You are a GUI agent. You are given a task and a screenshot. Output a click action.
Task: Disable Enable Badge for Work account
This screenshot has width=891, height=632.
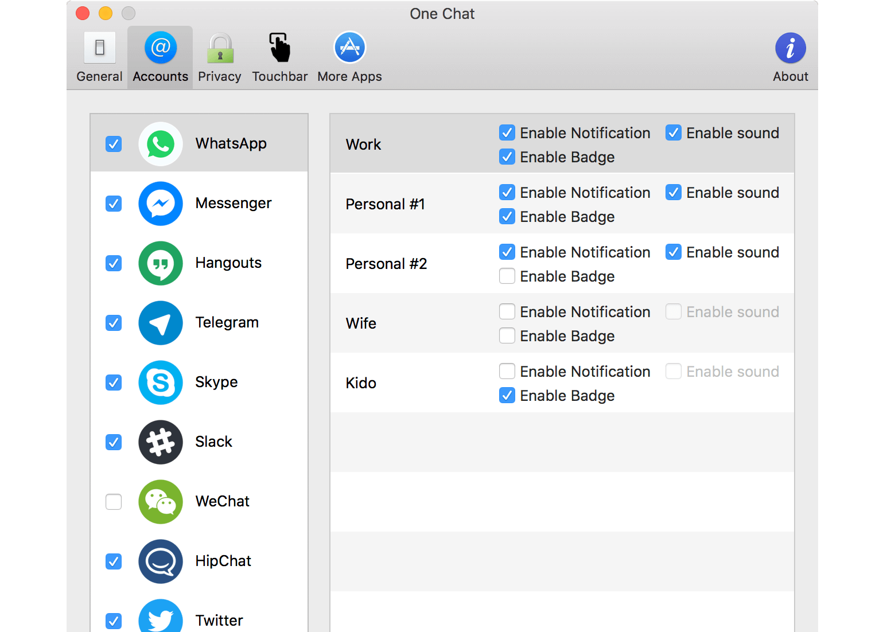507,157
